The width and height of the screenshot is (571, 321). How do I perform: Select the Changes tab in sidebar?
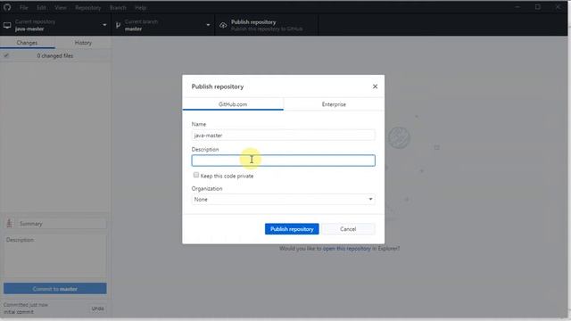pyautogui.click(x=28, y=43)
